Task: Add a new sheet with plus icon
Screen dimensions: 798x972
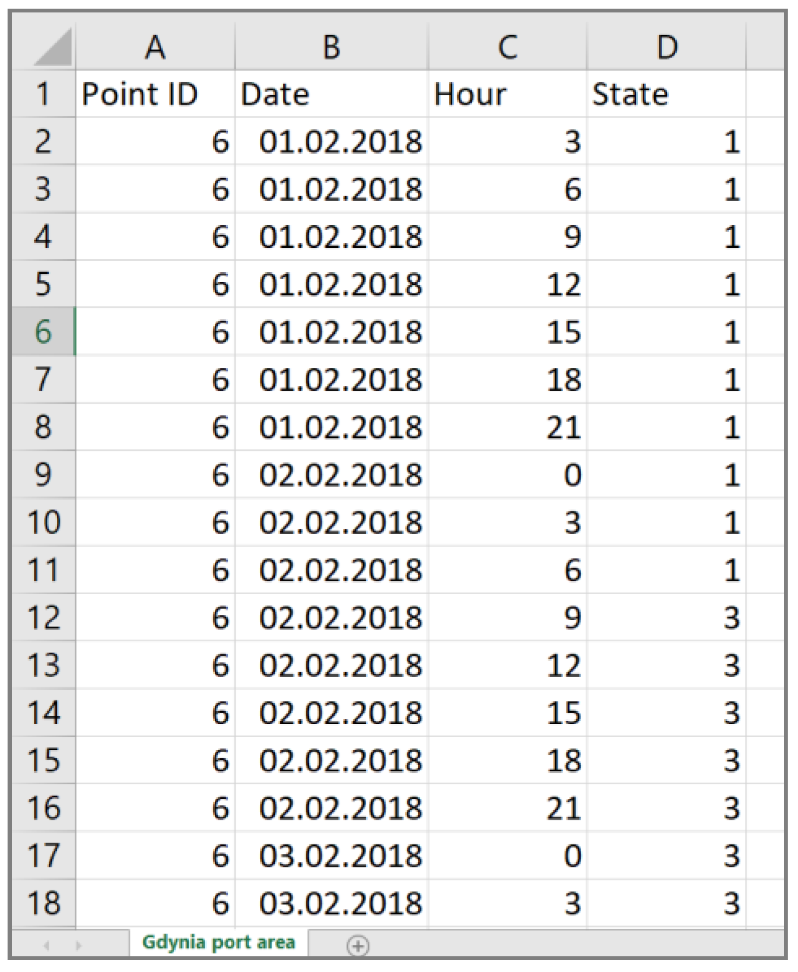Action: [358, 945]
